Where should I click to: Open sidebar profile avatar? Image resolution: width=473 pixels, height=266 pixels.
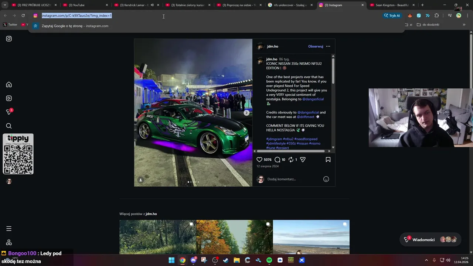pos(9,181)
